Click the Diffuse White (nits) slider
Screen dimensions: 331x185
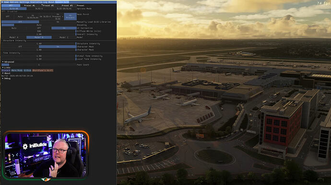(x=39, y=31)
